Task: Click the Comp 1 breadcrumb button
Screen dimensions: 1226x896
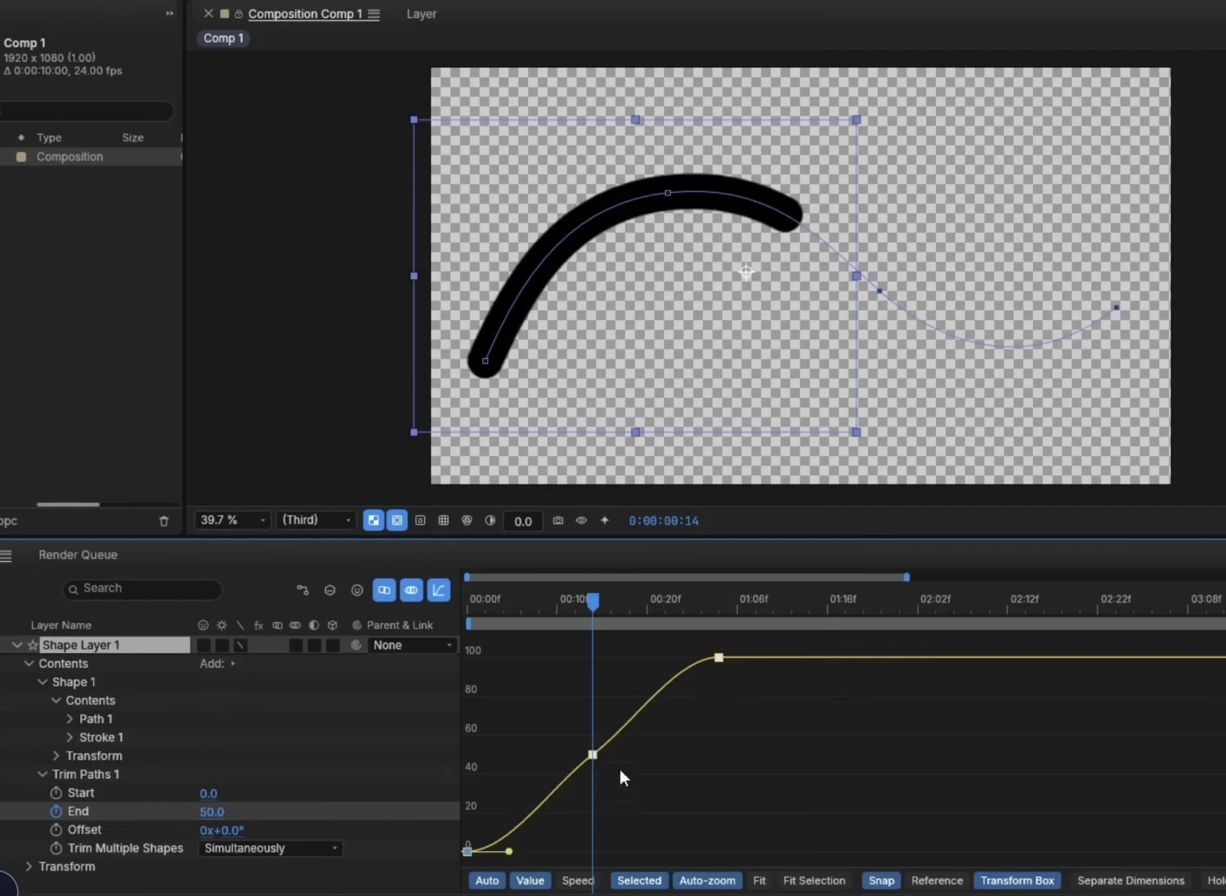Action: pyautogui.click(x=223, y=38)
